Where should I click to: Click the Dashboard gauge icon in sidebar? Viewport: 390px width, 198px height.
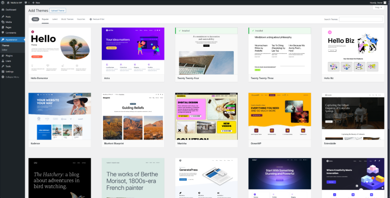click(3, 10)
